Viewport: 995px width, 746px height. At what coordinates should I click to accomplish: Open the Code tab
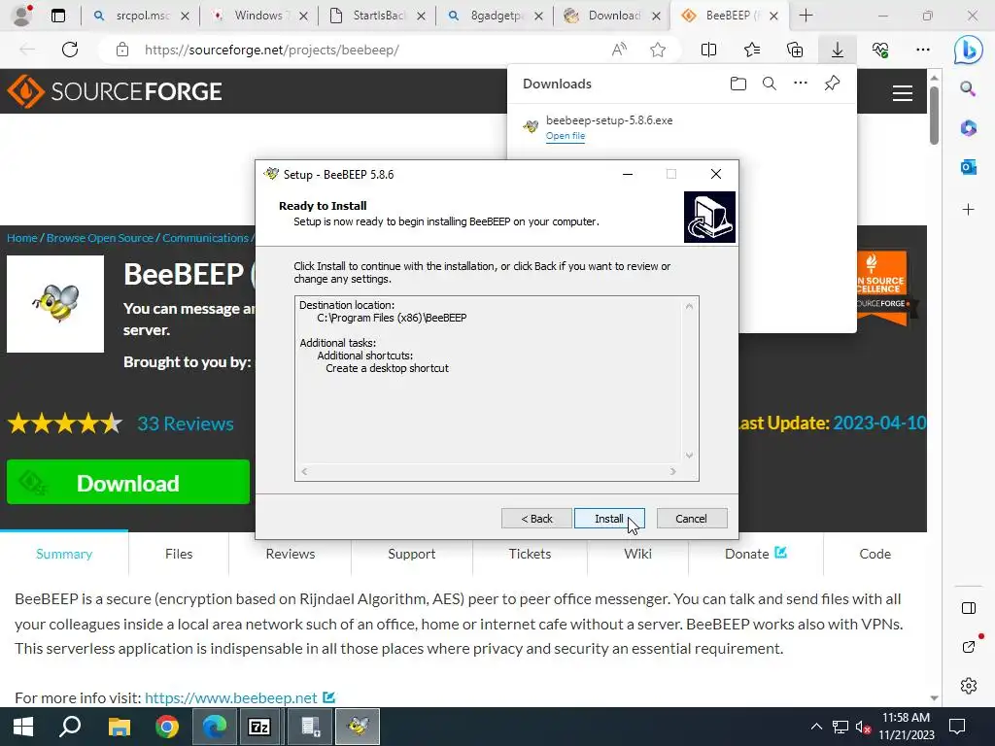(x=875, y=554)
